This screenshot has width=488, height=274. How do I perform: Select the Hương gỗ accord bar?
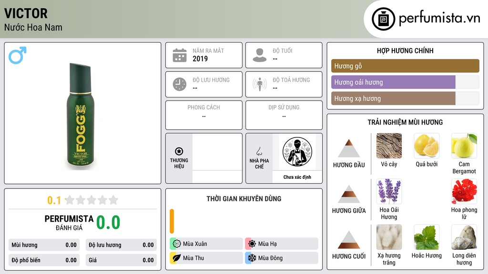click(x=405, y=66)
